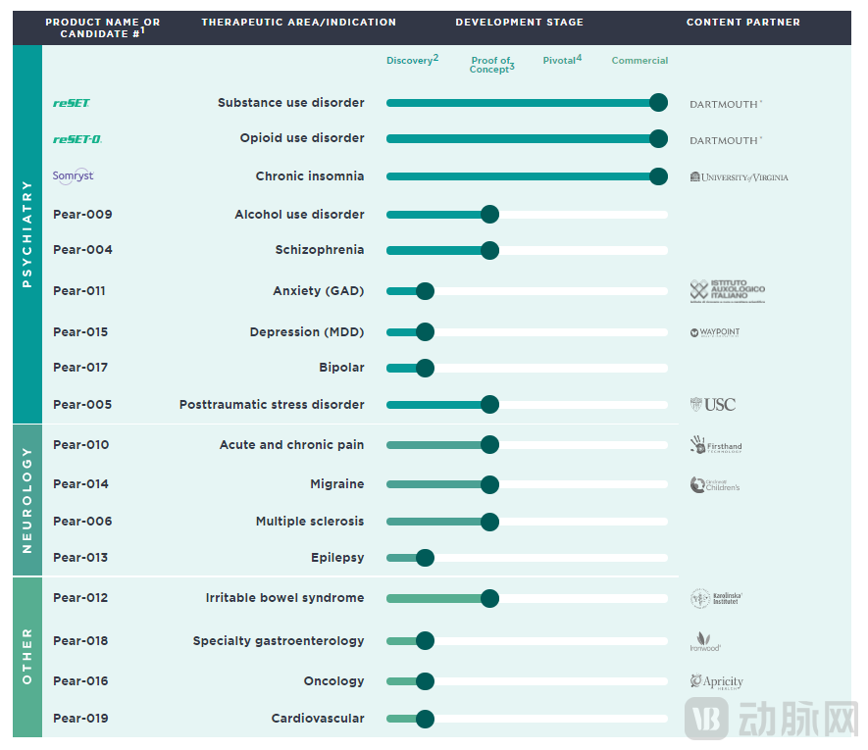Viewport: 868px width, 750px height.
Task: Click the Anxiety (GAD) progress knob
Action: (425, 291)
